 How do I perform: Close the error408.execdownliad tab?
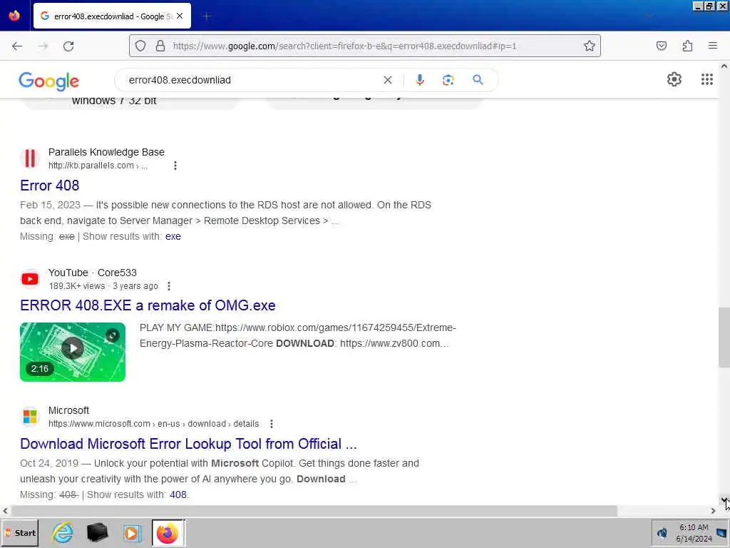pyautogui.click(x=180, y=16)
